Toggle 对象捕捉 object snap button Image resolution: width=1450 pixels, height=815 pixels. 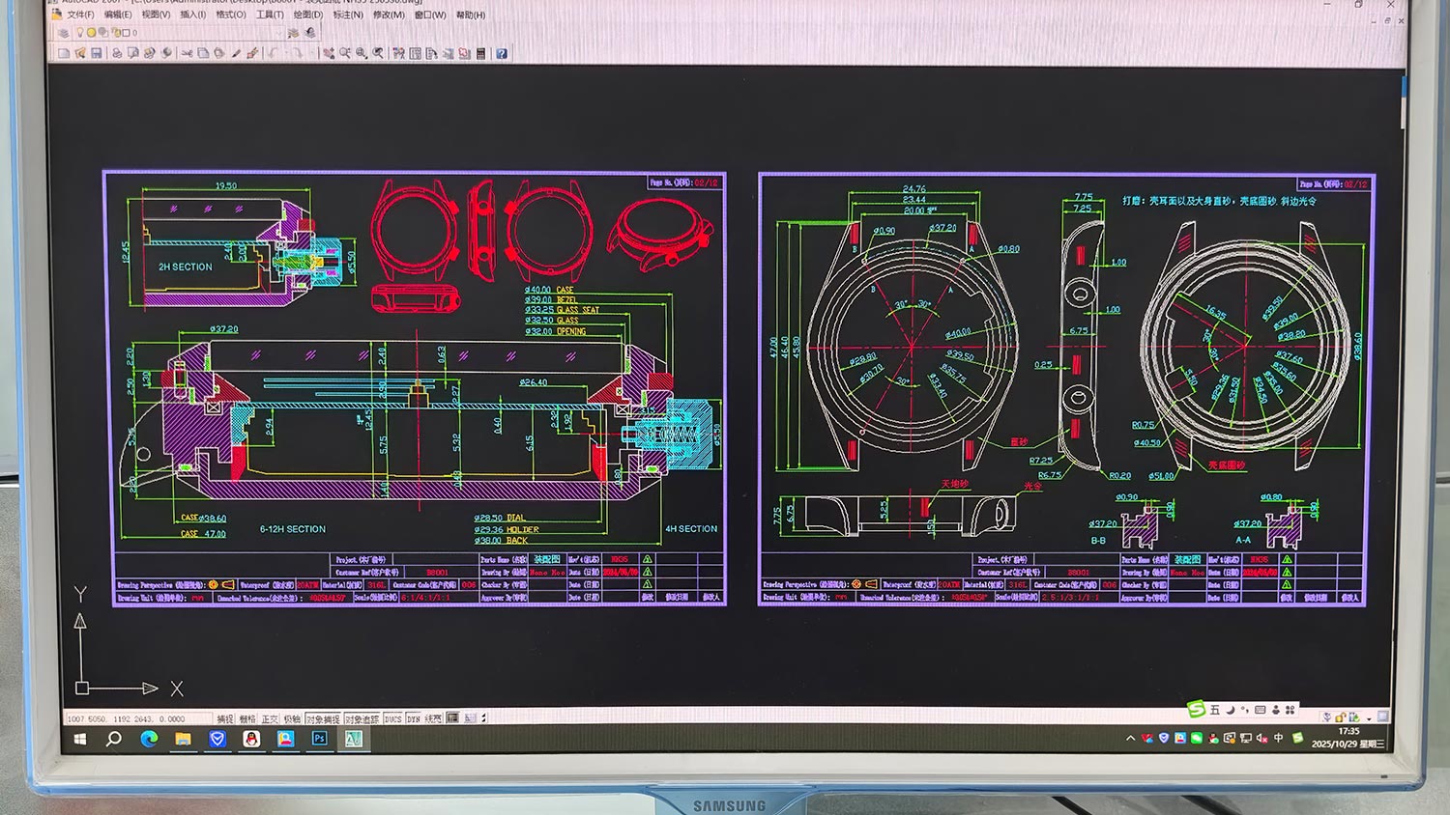[x=323, y=718]
